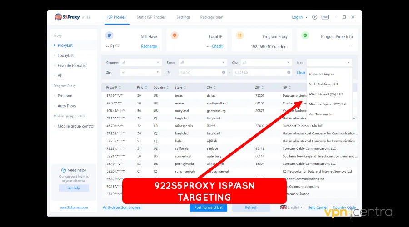Image resolution: width=409 pixels, height=227 pixels.
Task: Click Port Forward List button
Action: click(x=208, y=207)
